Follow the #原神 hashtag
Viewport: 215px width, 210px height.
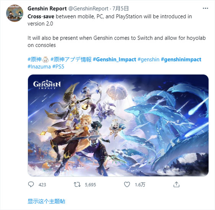click(35, 60)
